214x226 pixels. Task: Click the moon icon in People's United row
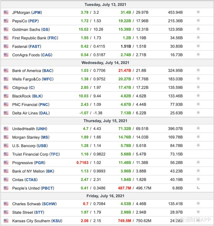[198, 188]
